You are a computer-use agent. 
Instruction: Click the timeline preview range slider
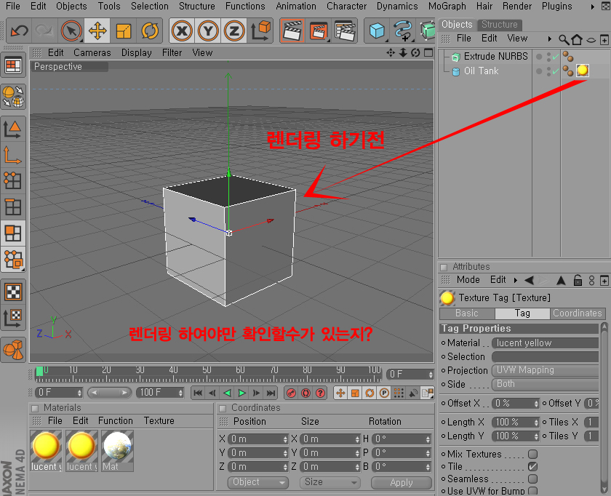pos(108,393)
